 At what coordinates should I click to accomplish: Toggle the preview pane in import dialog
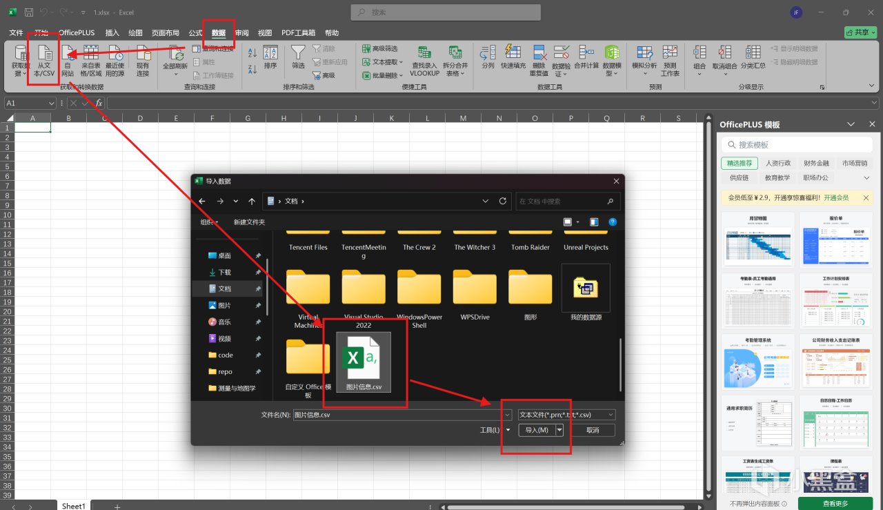[x=593, y=222]
